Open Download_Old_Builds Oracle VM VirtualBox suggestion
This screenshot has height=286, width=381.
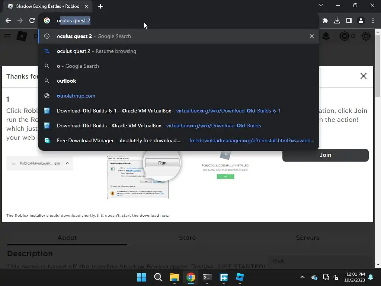[179, 125]
